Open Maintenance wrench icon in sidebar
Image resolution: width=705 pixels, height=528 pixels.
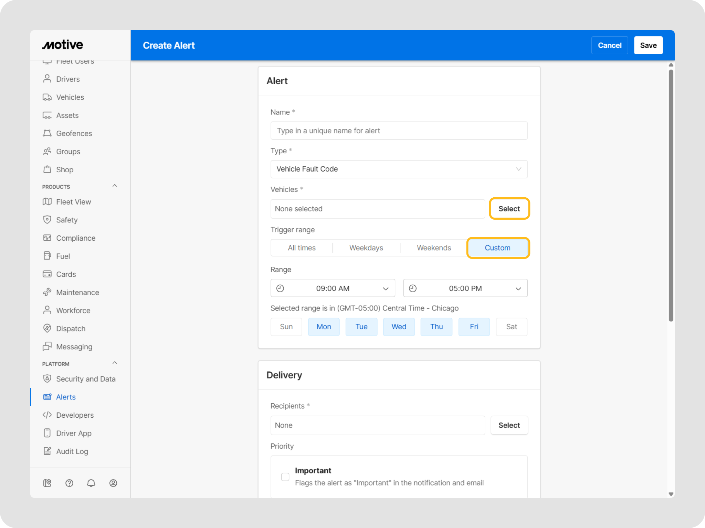coord(47,292)
